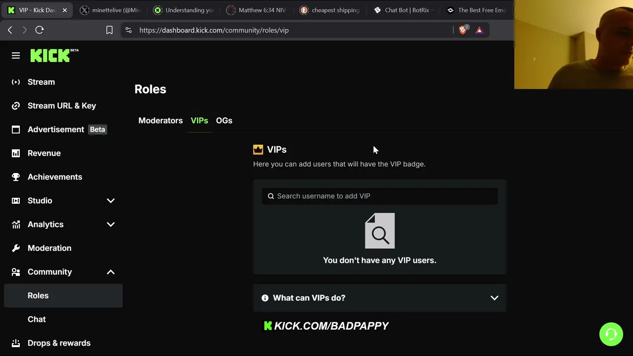The image size is (633, 356).
Task: Click the Advertisement window icon
Action: coord(16,130)
